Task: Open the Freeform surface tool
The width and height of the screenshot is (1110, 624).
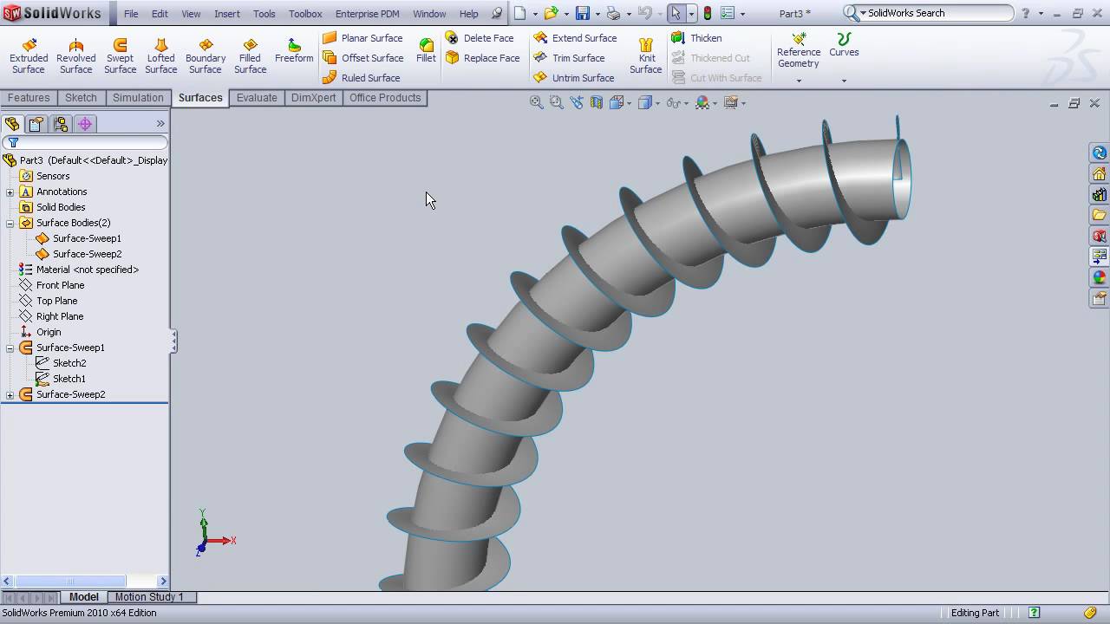Action: 294,50
